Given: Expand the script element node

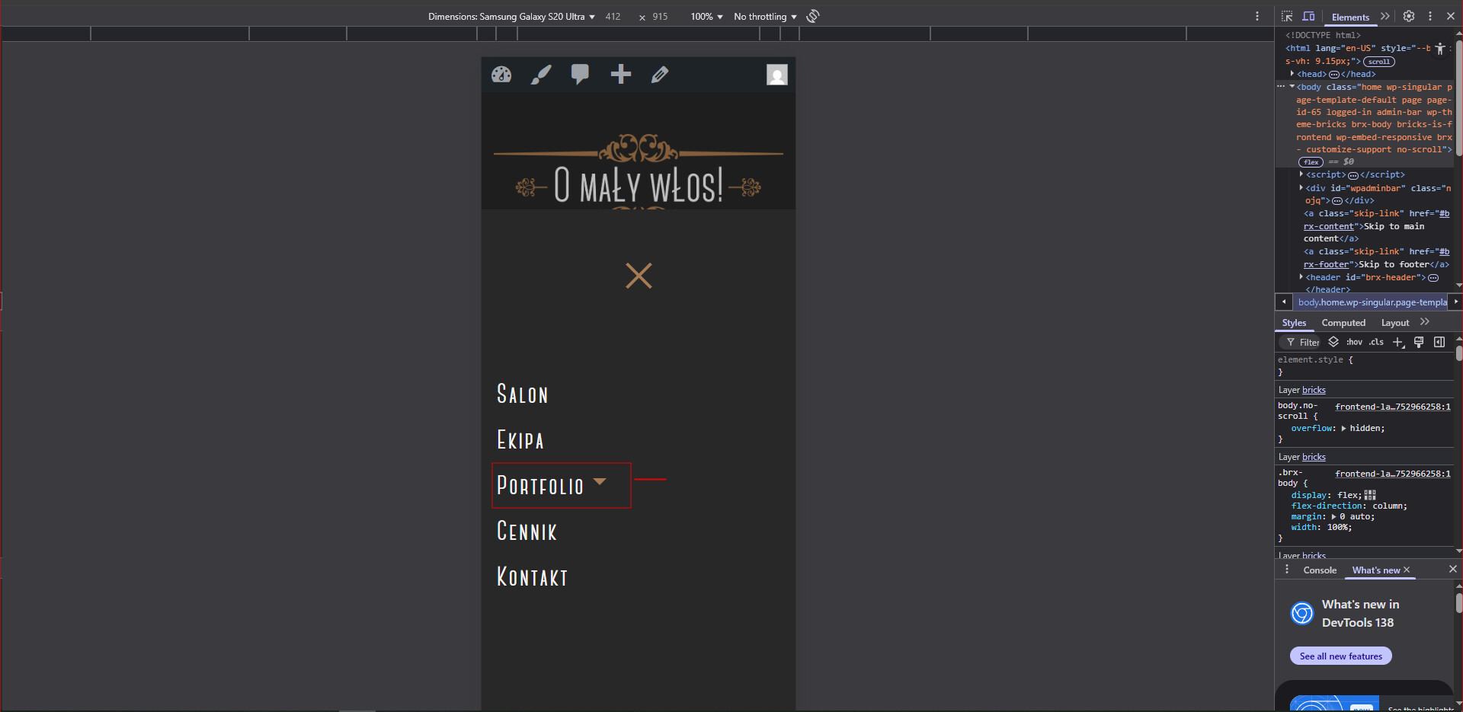Looking at the screenshot, I should pos(1301,174).
